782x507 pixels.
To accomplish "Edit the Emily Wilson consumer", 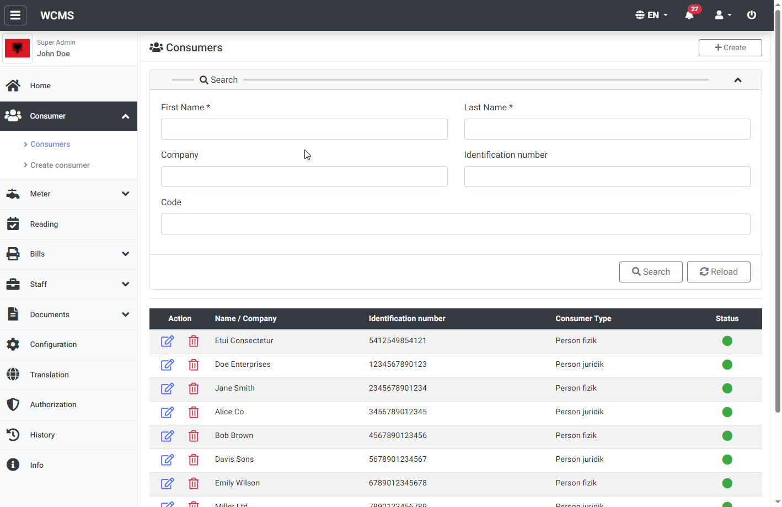I will click(x=168, y=483).
